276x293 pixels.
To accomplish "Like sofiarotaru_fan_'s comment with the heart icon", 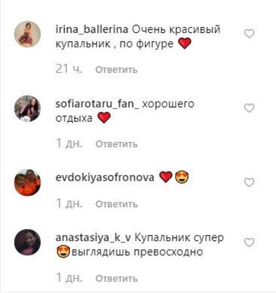I will pyautogui.click(x=249, y=108).
